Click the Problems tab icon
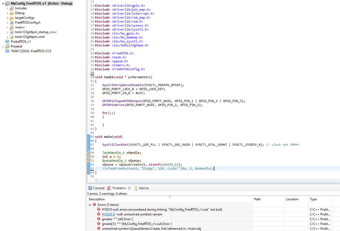Image resolution: width=340 pixels, height=231 pixels. 109,188
